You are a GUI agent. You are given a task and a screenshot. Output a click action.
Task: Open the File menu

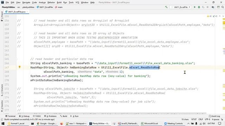pyautogui.click(x=7, y=2)
